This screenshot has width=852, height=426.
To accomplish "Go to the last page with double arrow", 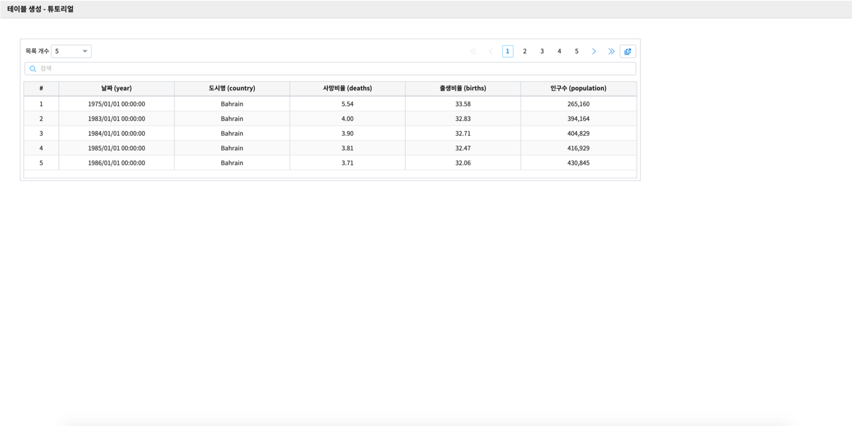I will pos(611,51).
